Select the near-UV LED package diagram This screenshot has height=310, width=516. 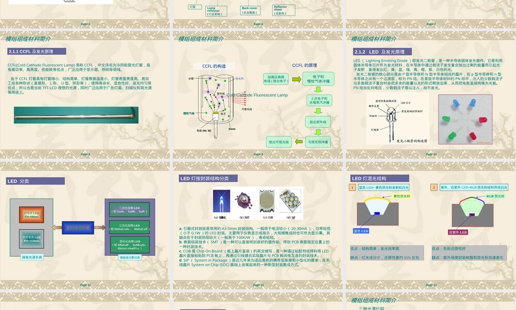[x=473, y=212]
